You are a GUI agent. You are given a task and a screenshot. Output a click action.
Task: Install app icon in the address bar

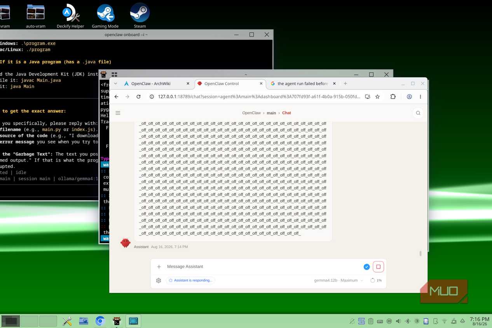367,97
